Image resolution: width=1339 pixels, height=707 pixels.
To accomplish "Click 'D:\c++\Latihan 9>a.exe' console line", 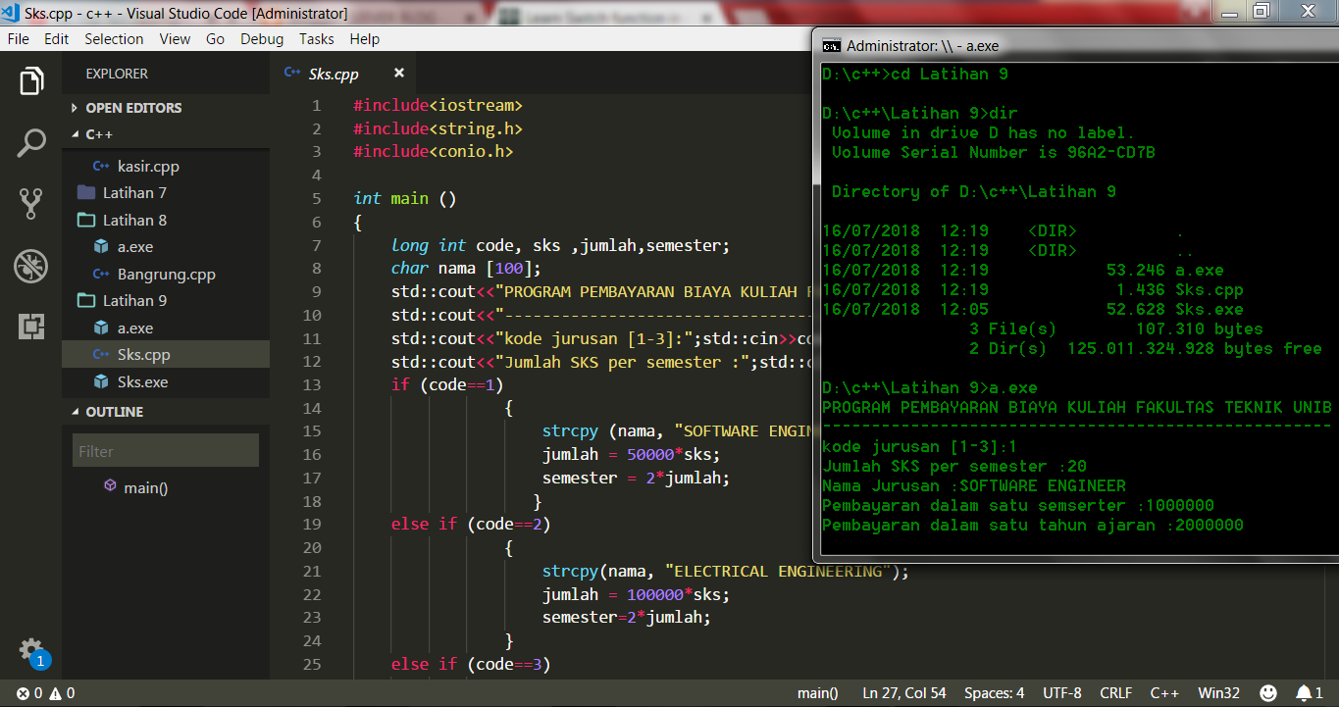I will pos(930,388).
